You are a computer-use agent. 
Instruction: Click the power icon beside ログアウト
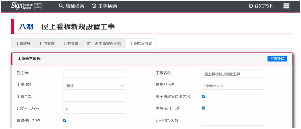(x=251, y=6)
